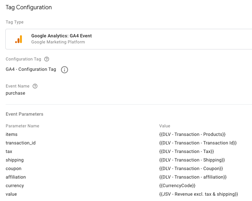Click the JSV - Revenue excl. tax & shipping value
The height and width of the screenshot is (201, 252).
[x=198, y=194]
